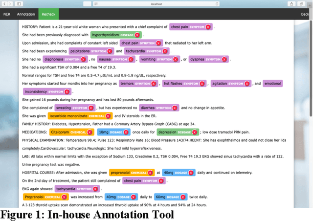Delete the diarrhea symptom annotation
The image size is (313, 221).
[176, 107]
